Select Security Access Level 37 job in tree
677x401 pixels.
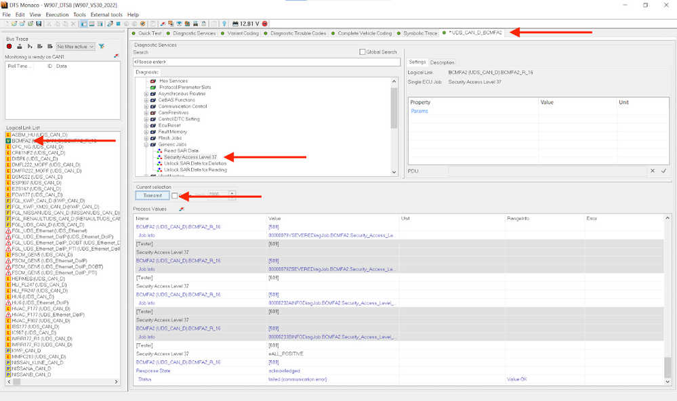point(190,157)
